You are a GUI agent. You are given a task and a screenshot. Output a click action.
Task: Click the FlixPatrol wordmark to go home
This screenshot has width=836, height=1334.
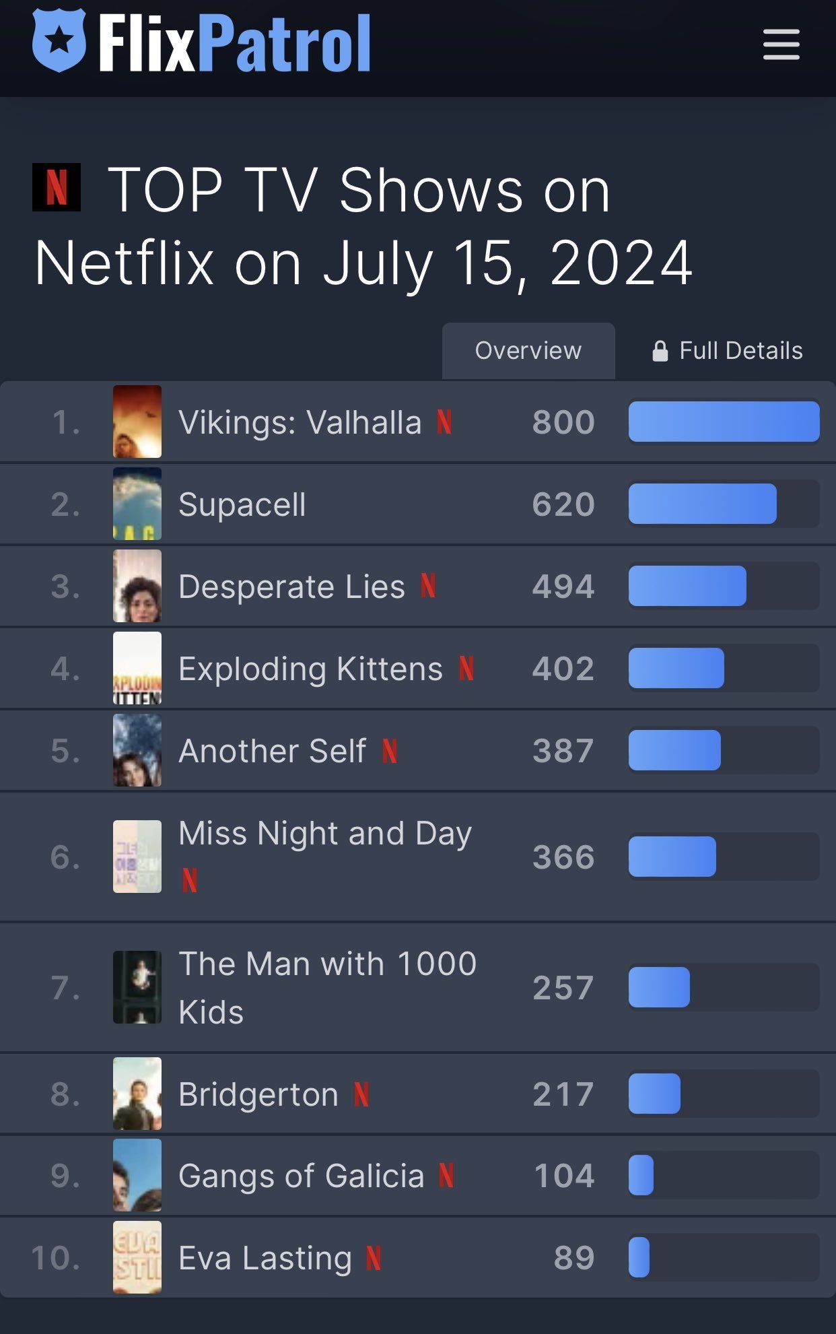[235, 43]
